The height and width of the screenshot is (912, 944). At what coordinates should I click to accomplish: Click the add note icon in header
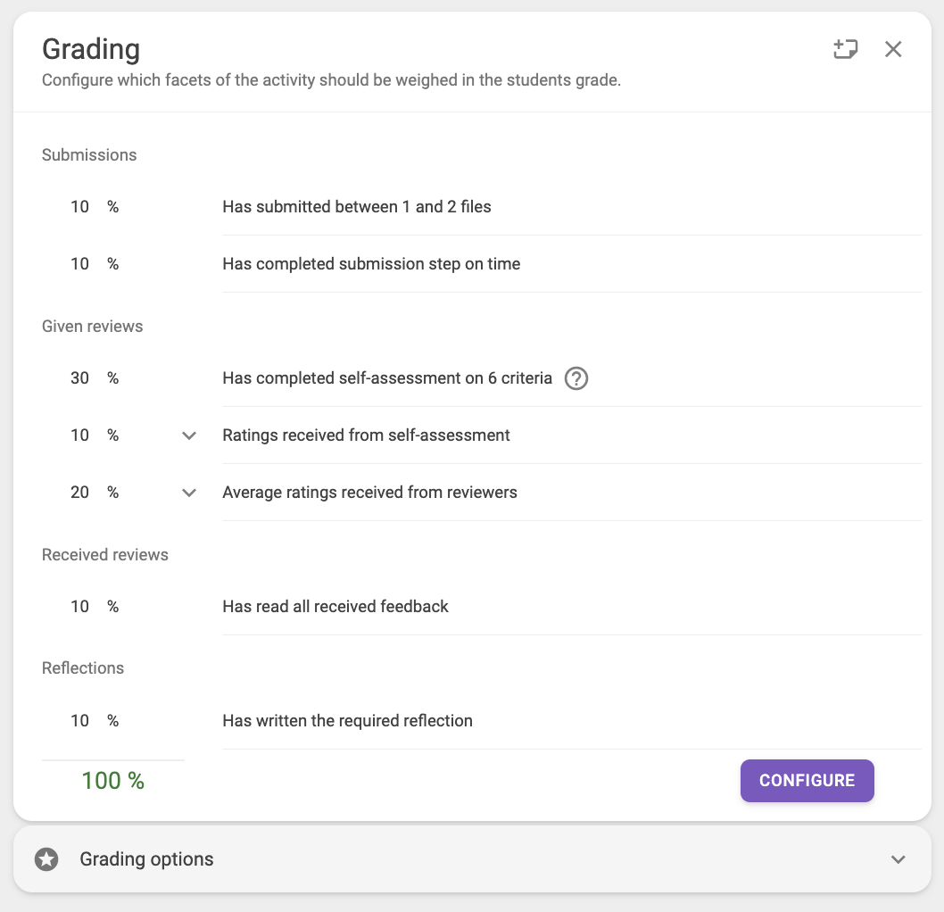click(x=845, y=49)
